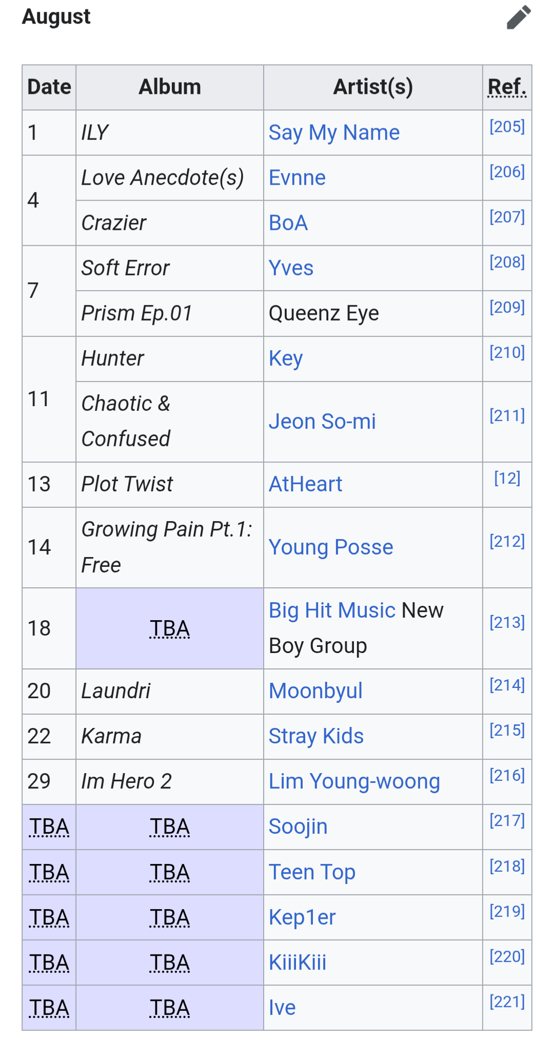Viewport: 554px width, 1054px height.
Task: Follow the Stray Kids link
Action: pyautogui.click(x=316, y=736)
